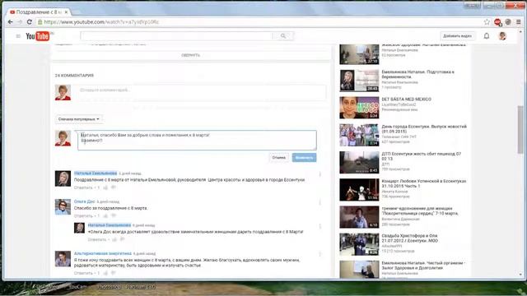This screenshot has height=296, width=527.
Task: Dislike Ольга Дос's comment
Action: point(114,215)
